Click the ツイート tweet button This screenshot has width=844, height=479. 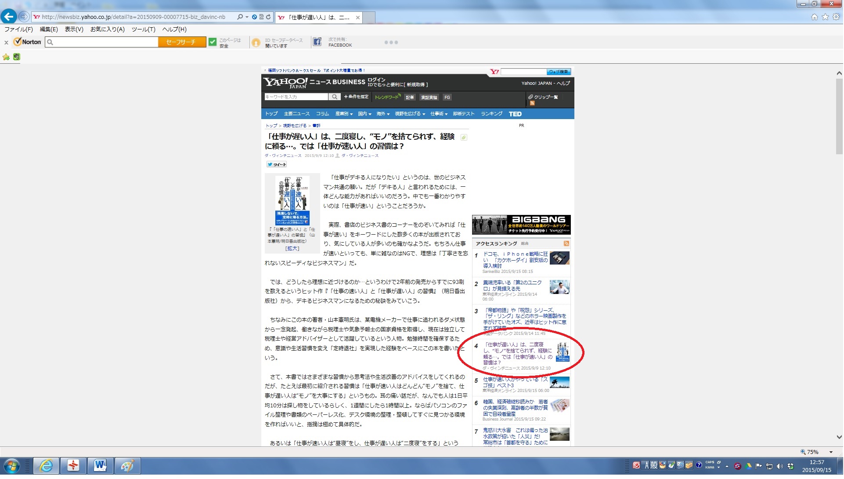[277, 165]
